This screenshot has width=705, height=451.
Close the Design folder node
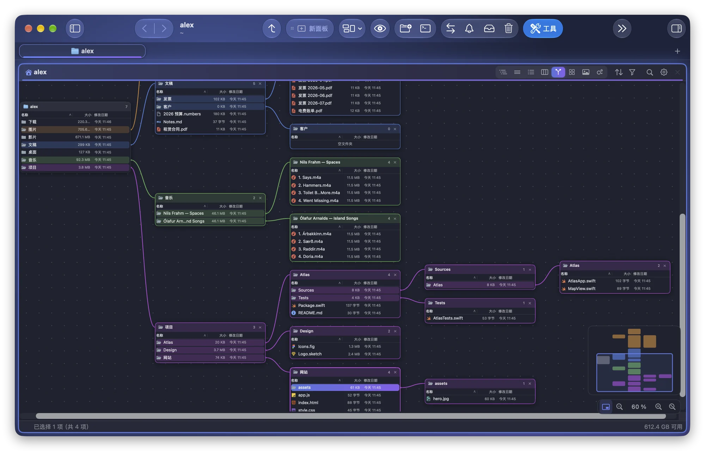click(395, 331)
